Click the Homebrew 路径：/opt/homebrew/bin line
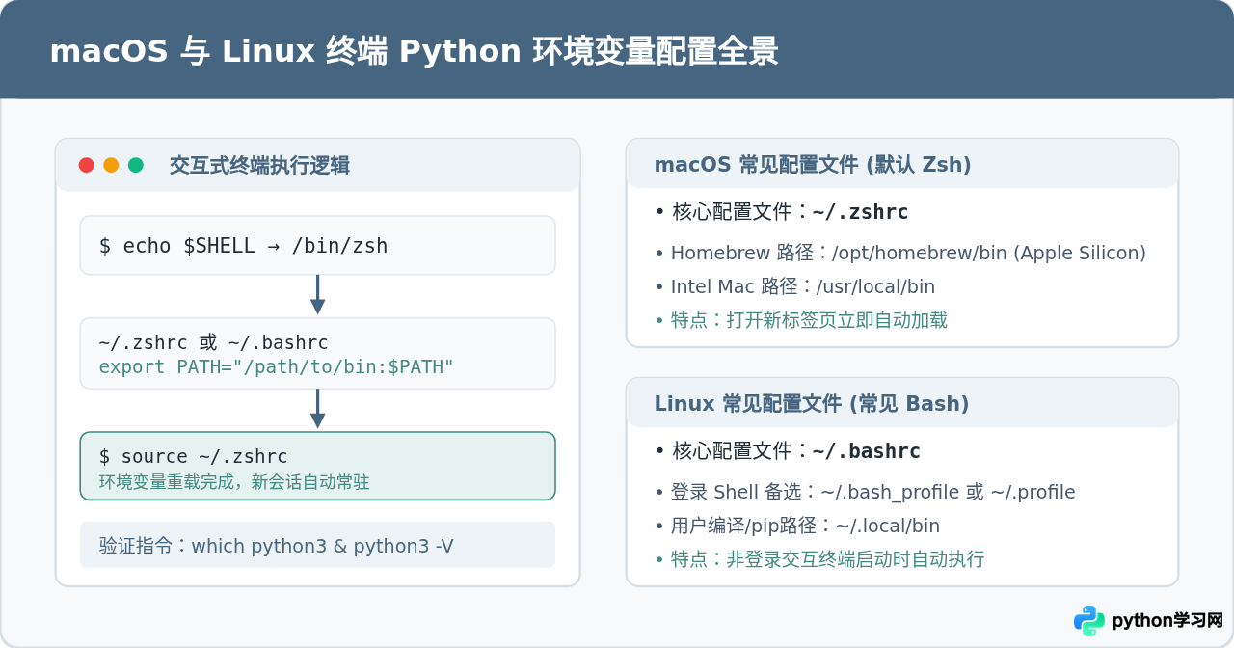The image size is (1234, 648). (900, 253)
